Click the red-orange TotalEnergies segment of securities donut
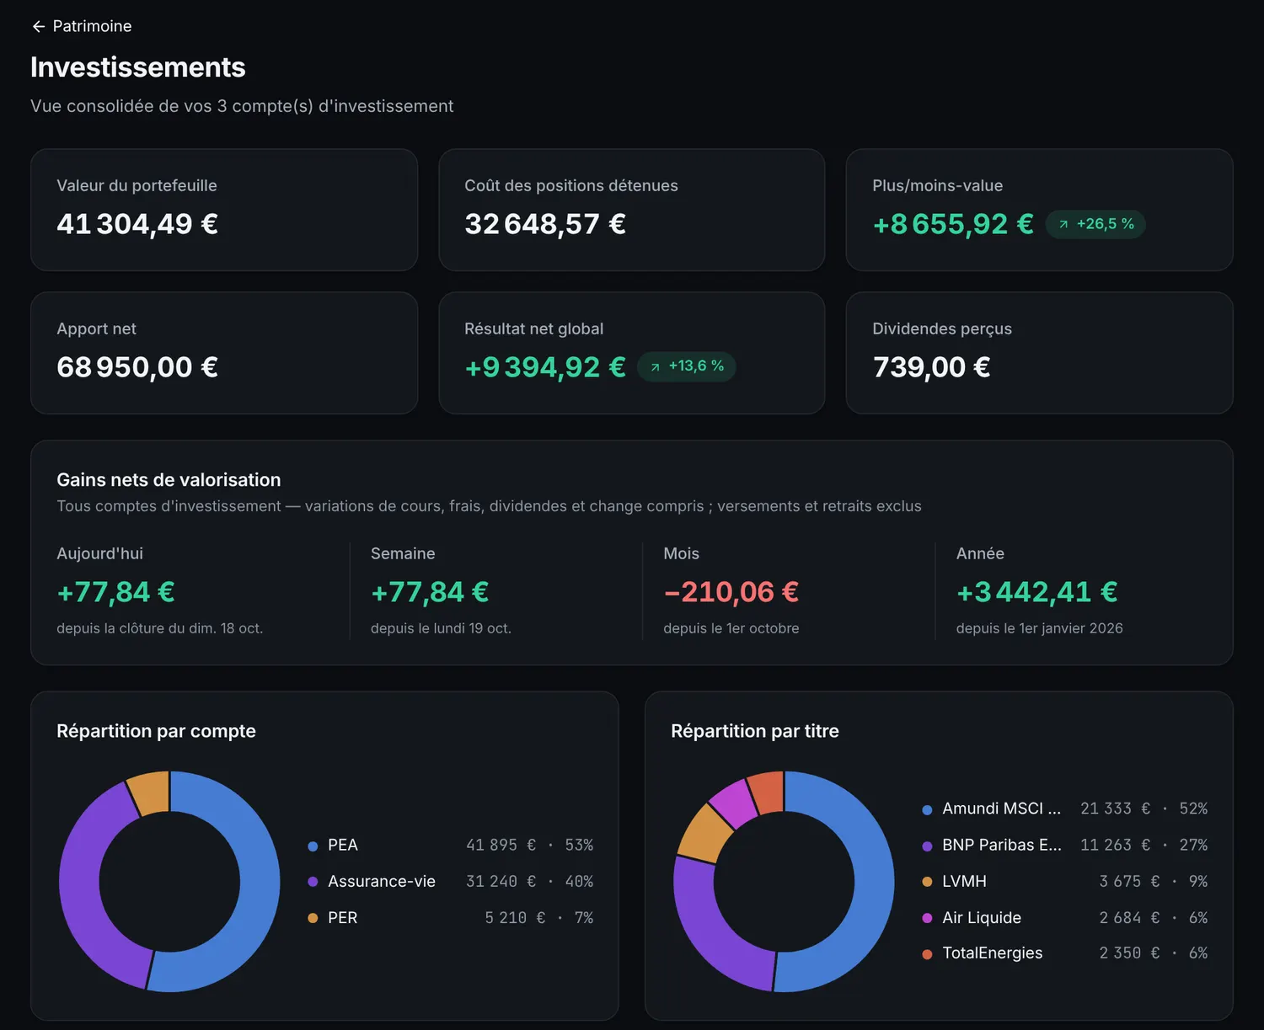The height and width of the screenshot is (1030, 1264). tap(768, 793)
